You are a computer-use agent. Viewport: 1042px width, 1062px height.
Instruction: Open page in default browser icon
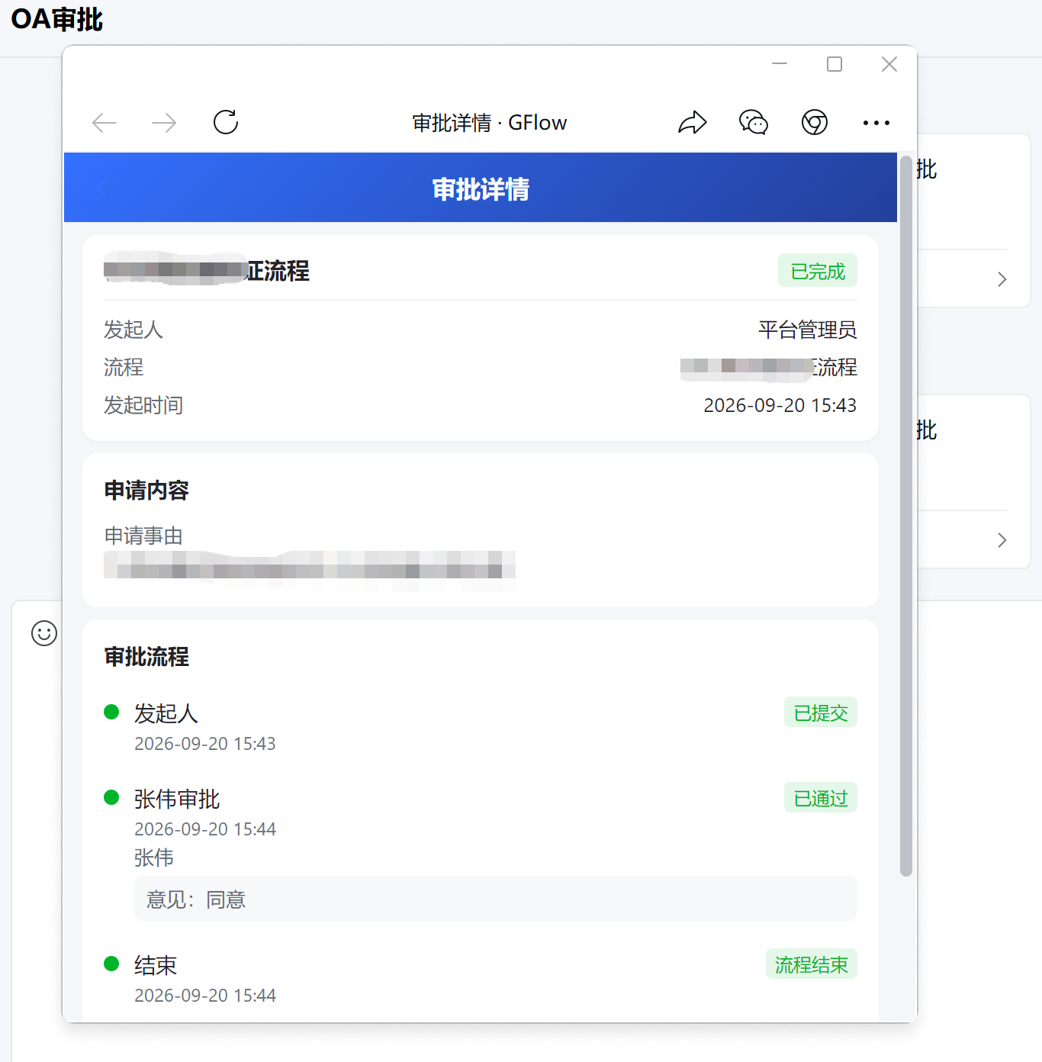click(x=815, y=122)
